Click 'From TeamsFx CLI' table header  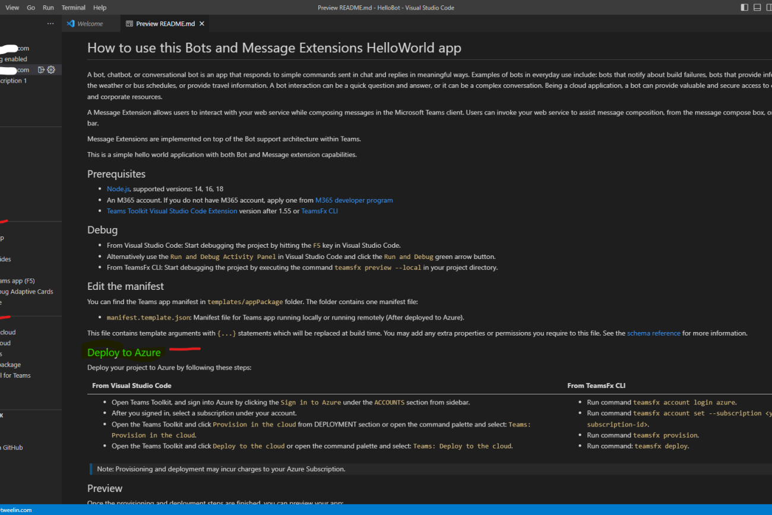tap(596, 386)
